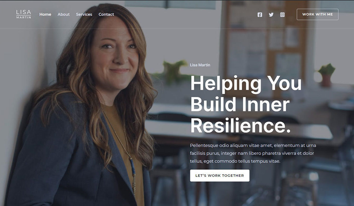Image resolution: width=354 pixels, height=206 pixels.
Task: Open the About page
Action: [64, 14]
